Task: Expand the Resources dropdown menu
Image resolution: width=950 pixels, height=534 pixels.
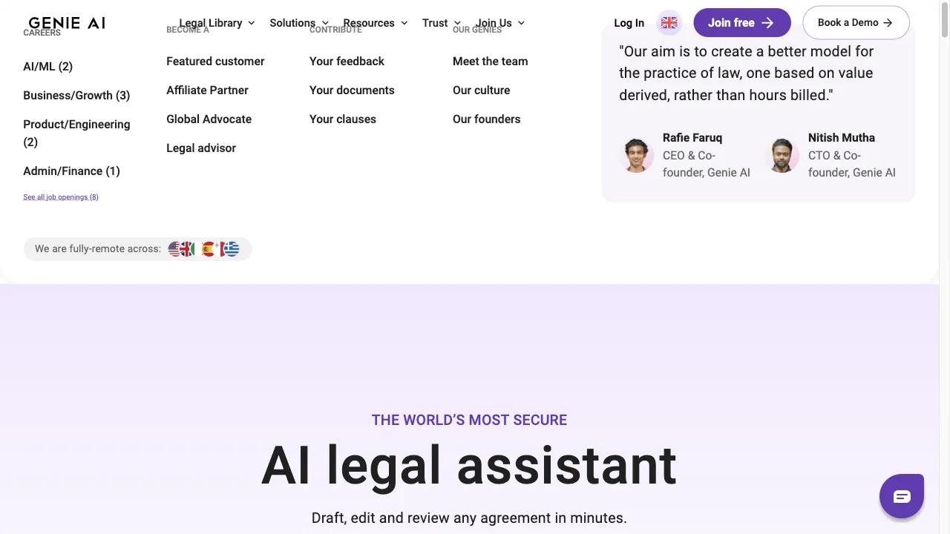Action: coord(376,23)
